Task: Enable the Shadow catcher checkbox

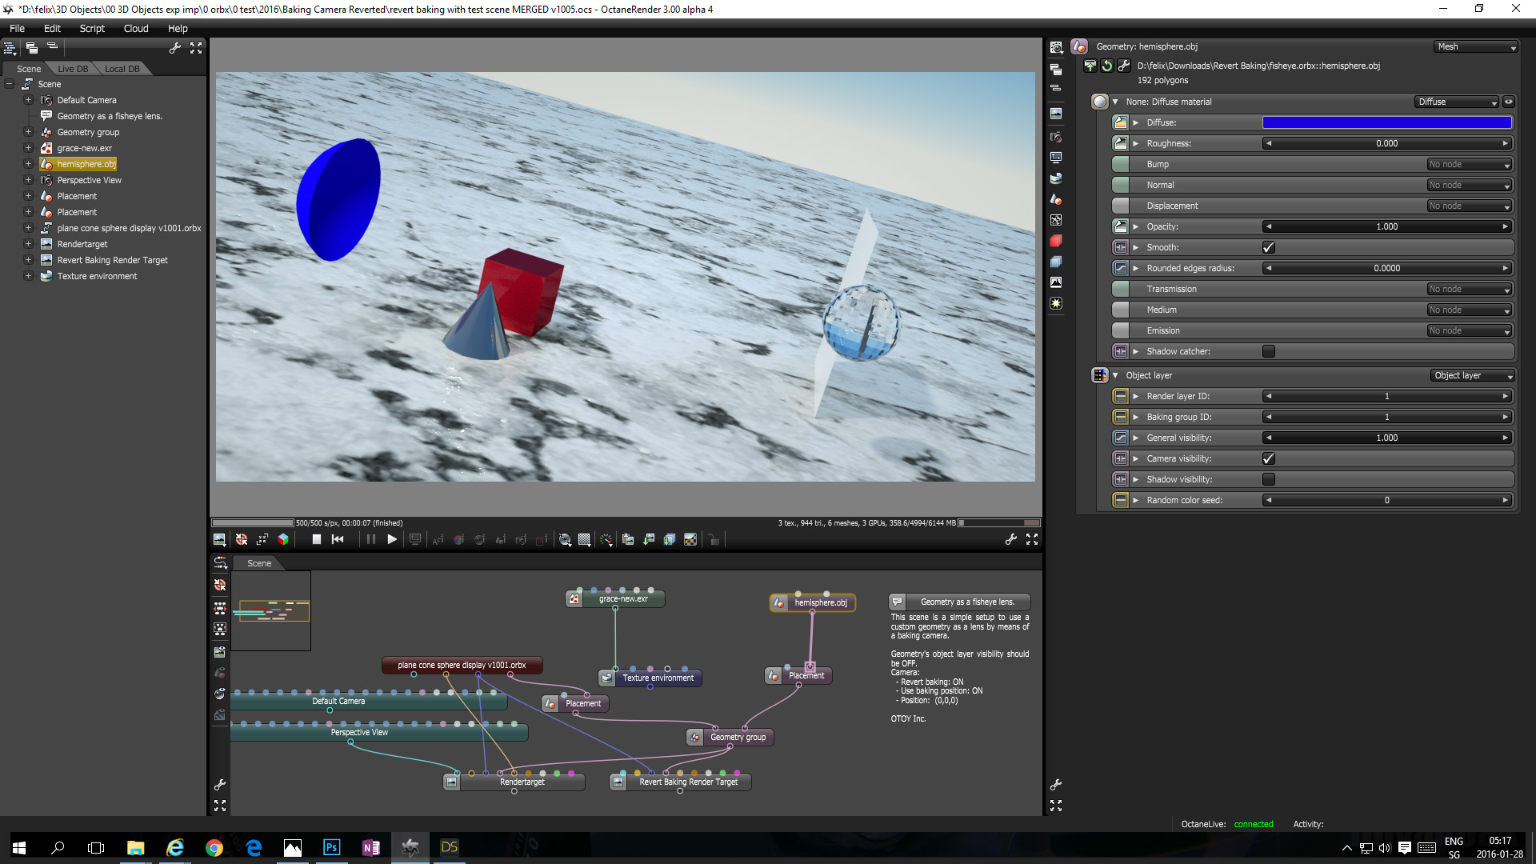Action: [1269, 352]
